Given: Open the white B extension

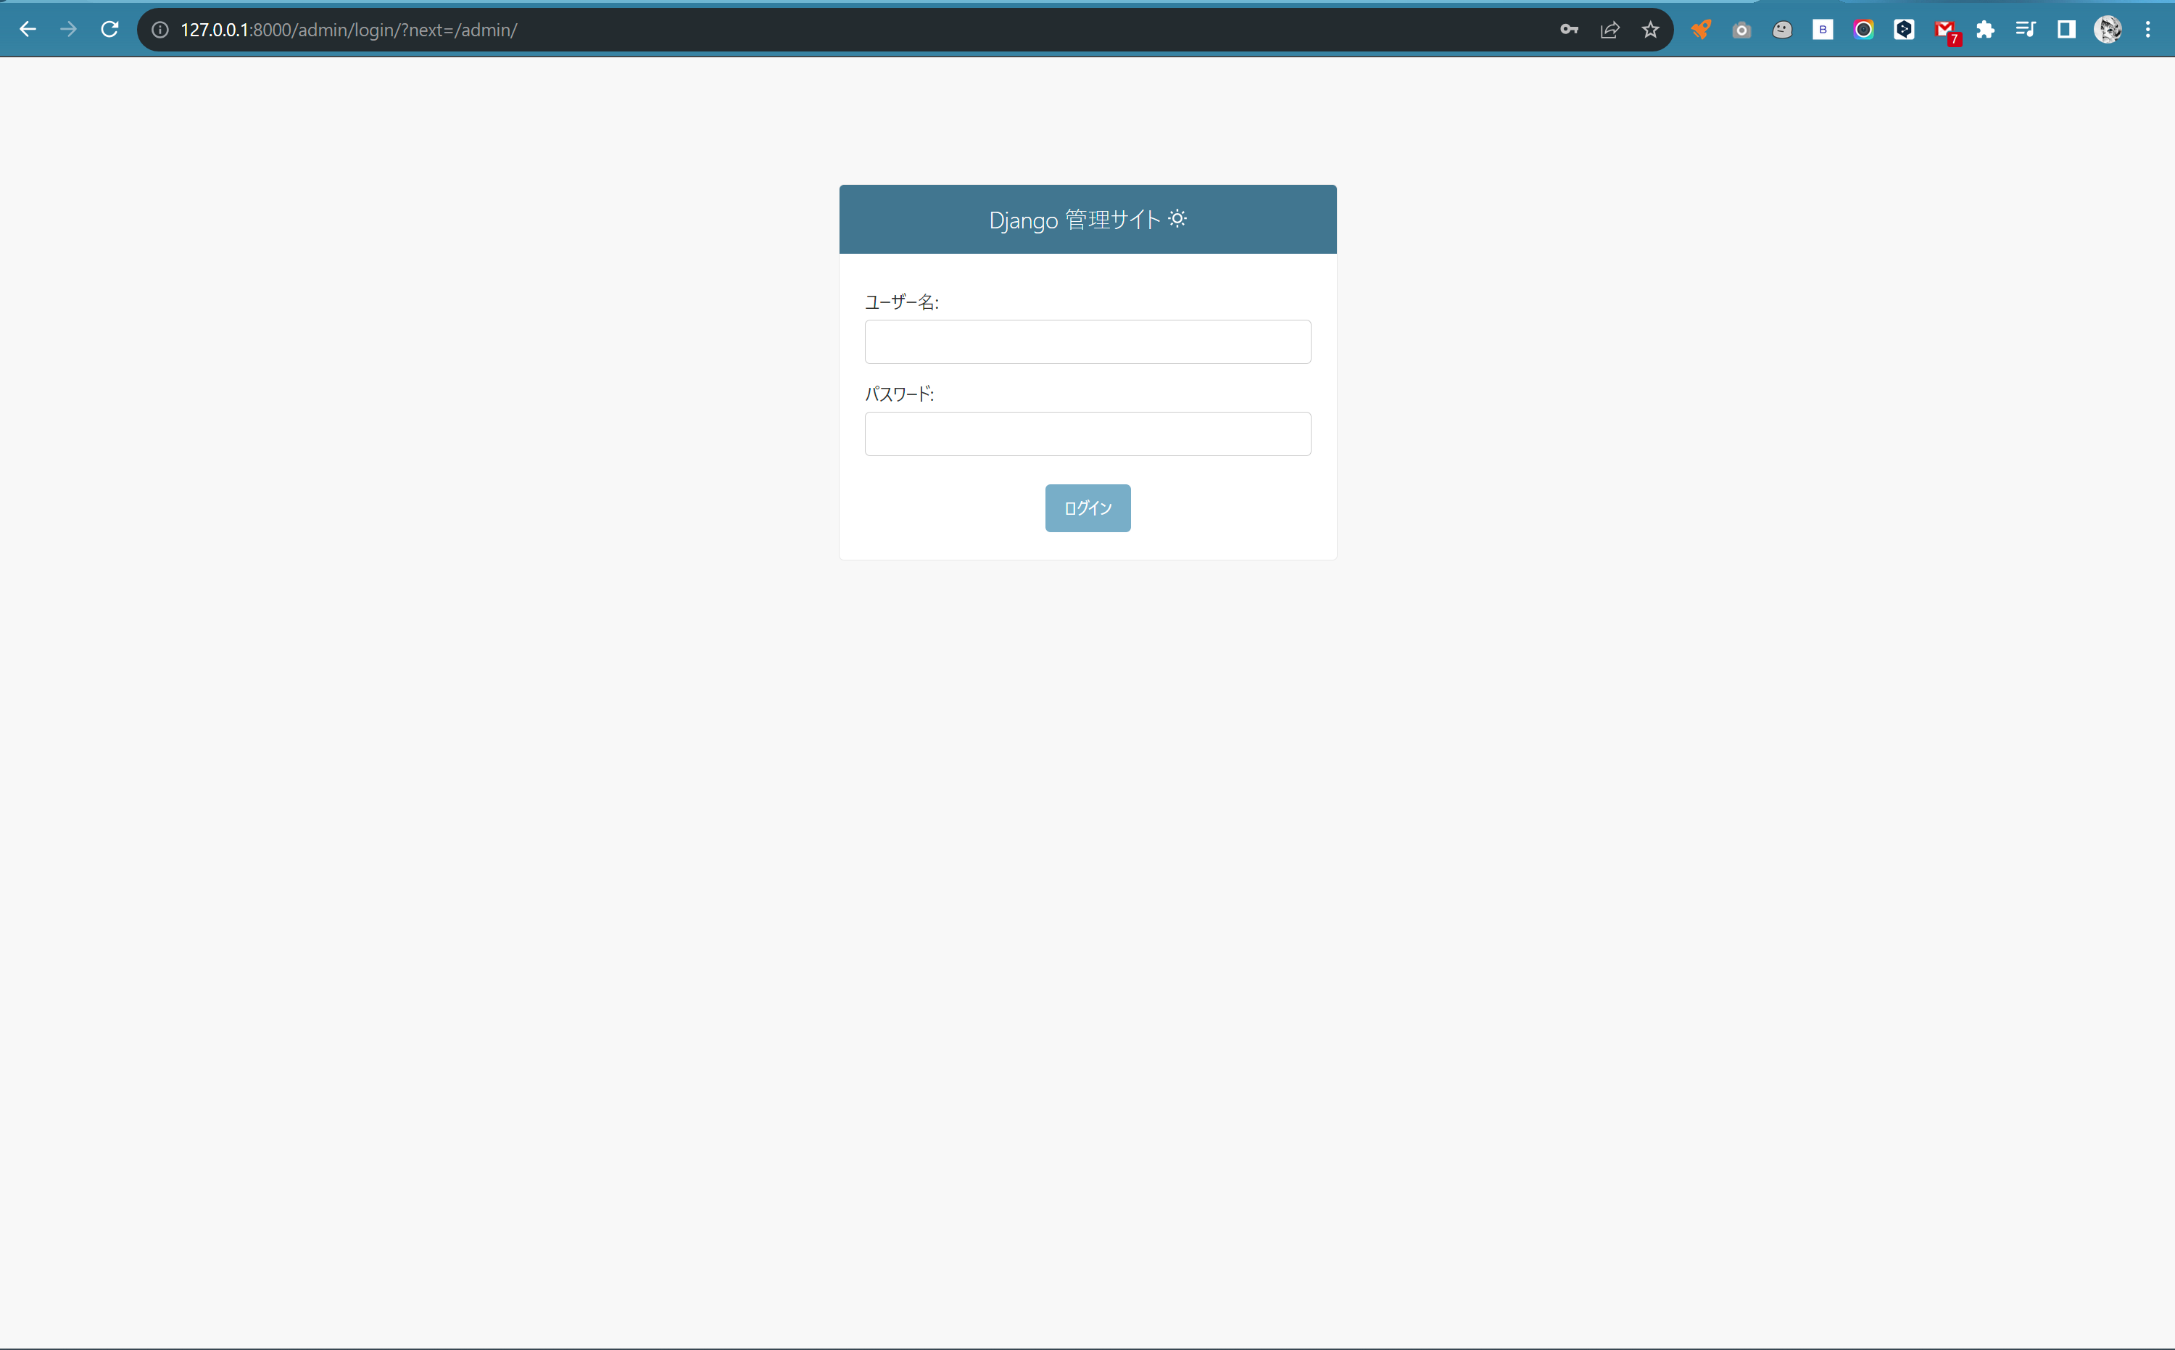Looking at the screenshot, I should (1823, 30).
